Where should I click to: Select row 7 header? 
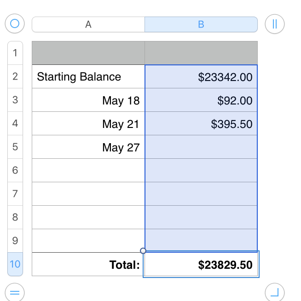[x=15, y=194]
